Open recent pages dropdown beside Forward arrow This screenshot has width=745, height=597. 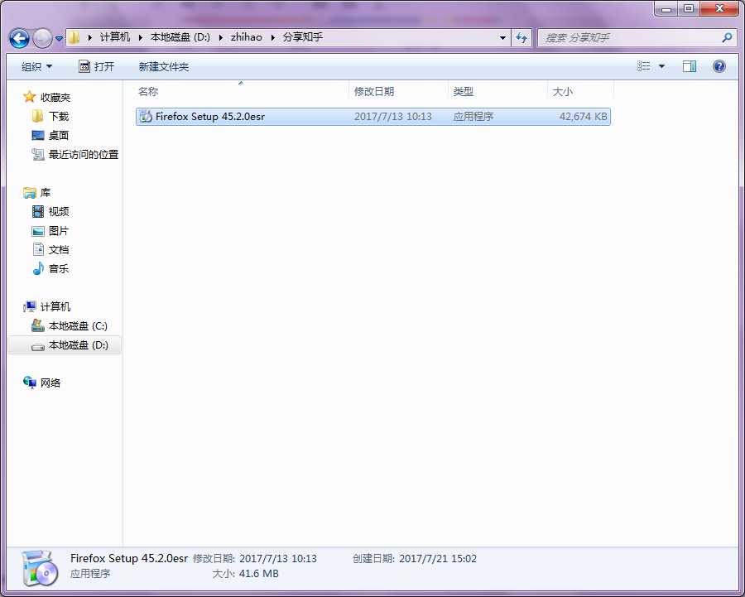coord(59,38)
